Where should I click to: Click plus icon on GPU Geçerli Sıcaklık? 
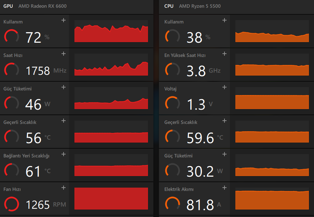coord(63,121)
